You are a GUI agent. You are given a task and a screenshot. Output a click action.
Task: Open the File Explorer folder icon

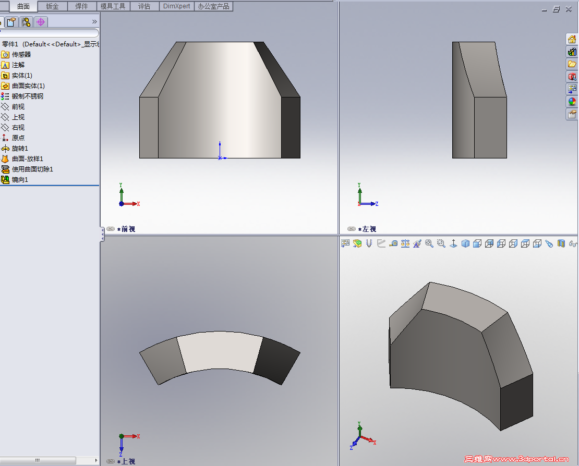coord(572,64)
